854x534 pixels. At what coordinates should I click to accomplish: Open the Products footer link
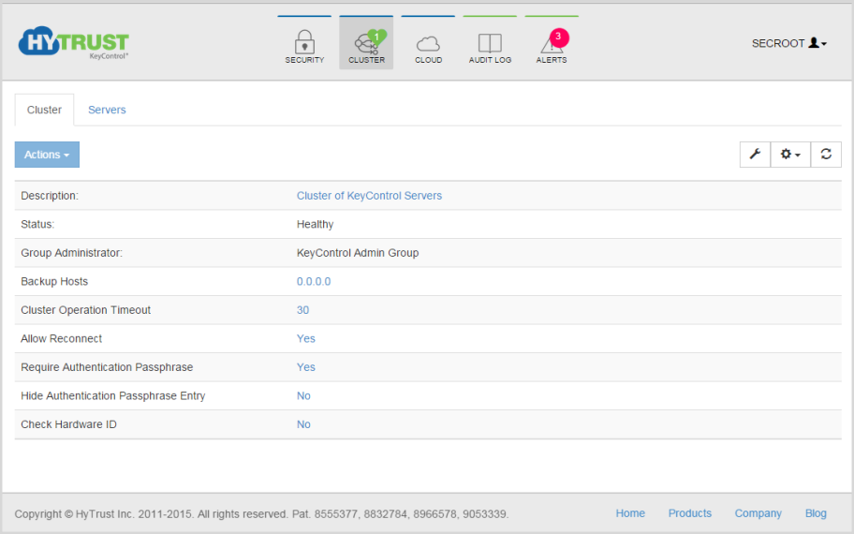[x=690, y=513]
